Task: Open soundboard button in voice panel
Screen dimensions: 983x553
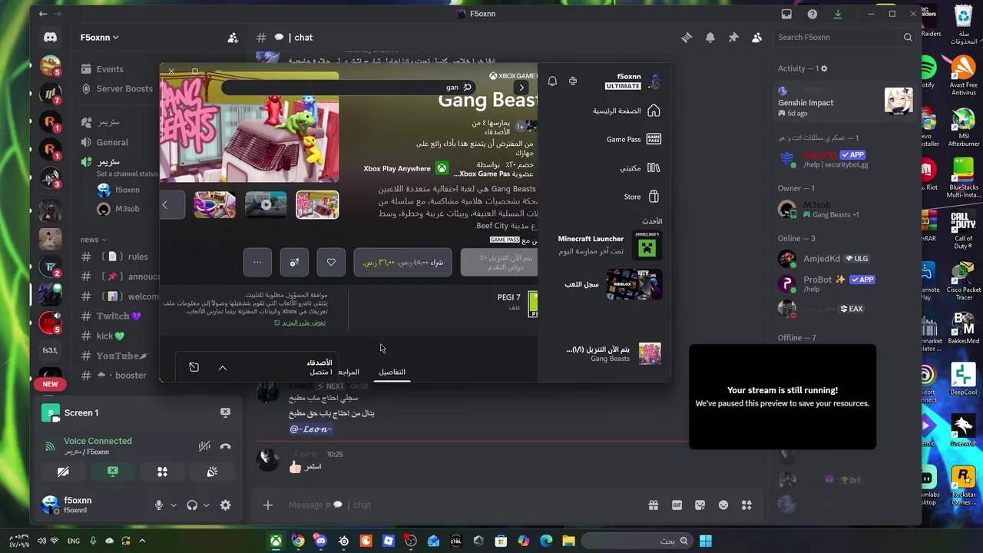Action: coord(212,472)
